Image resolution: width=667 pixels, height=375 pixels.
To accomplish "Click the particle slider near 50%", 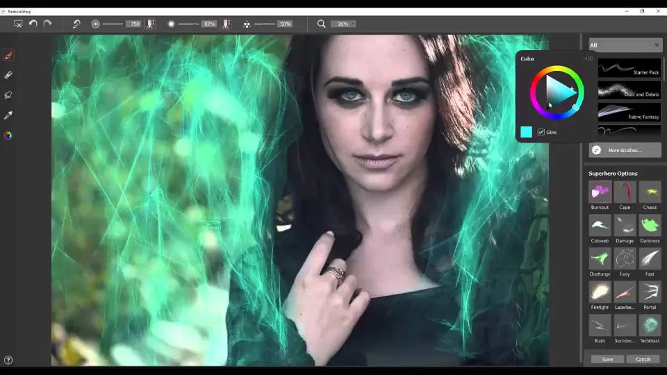I will click(264, 24).
